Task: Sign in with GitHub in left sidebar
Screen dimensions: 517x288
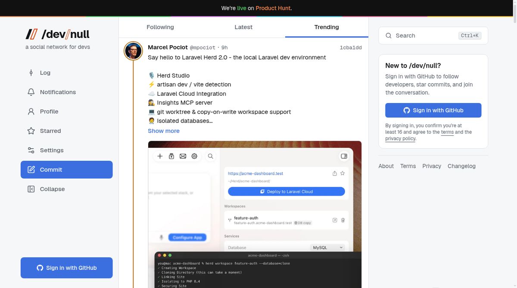Action: (66, 268)
